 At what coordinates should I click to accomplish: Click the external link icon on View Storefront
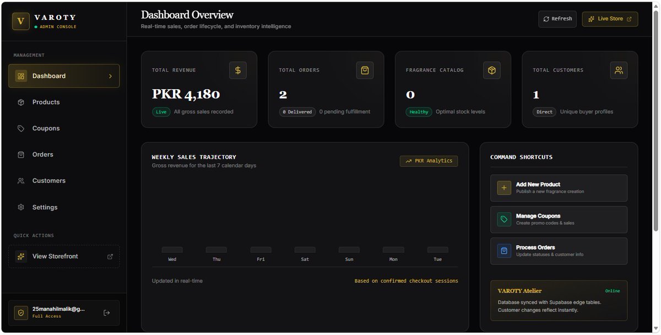[x=110, y=256]
